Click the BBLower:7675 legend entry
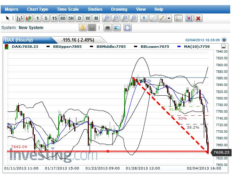233x175 pixels. point(155,46)
